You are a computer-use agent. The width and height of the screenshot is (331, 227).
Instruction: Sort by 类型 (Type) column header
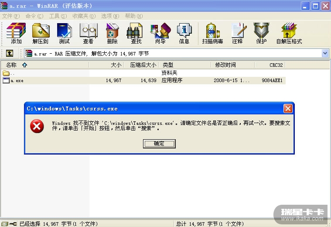[185, 65]
